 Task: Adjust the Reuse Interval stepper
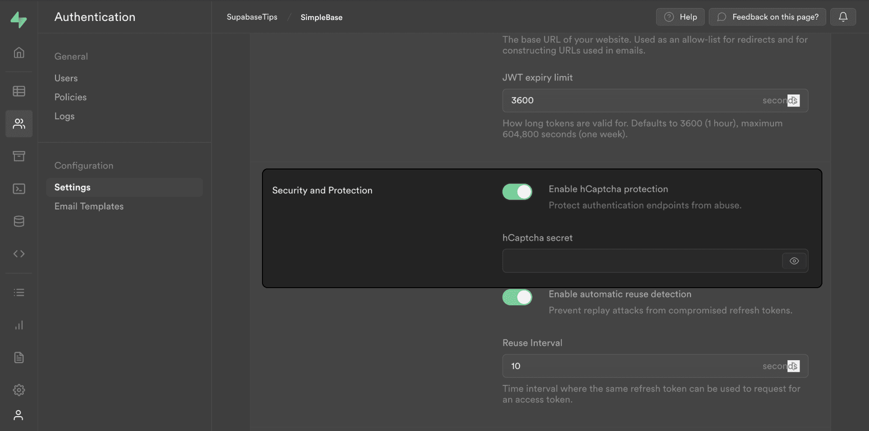click(793, 366)
